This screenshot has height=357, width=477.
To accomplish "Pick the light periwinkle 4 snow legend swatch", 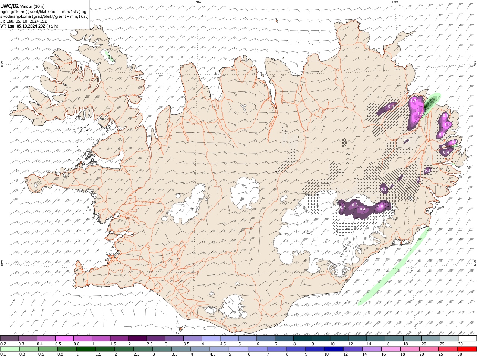I will click(x=211, y=339).
